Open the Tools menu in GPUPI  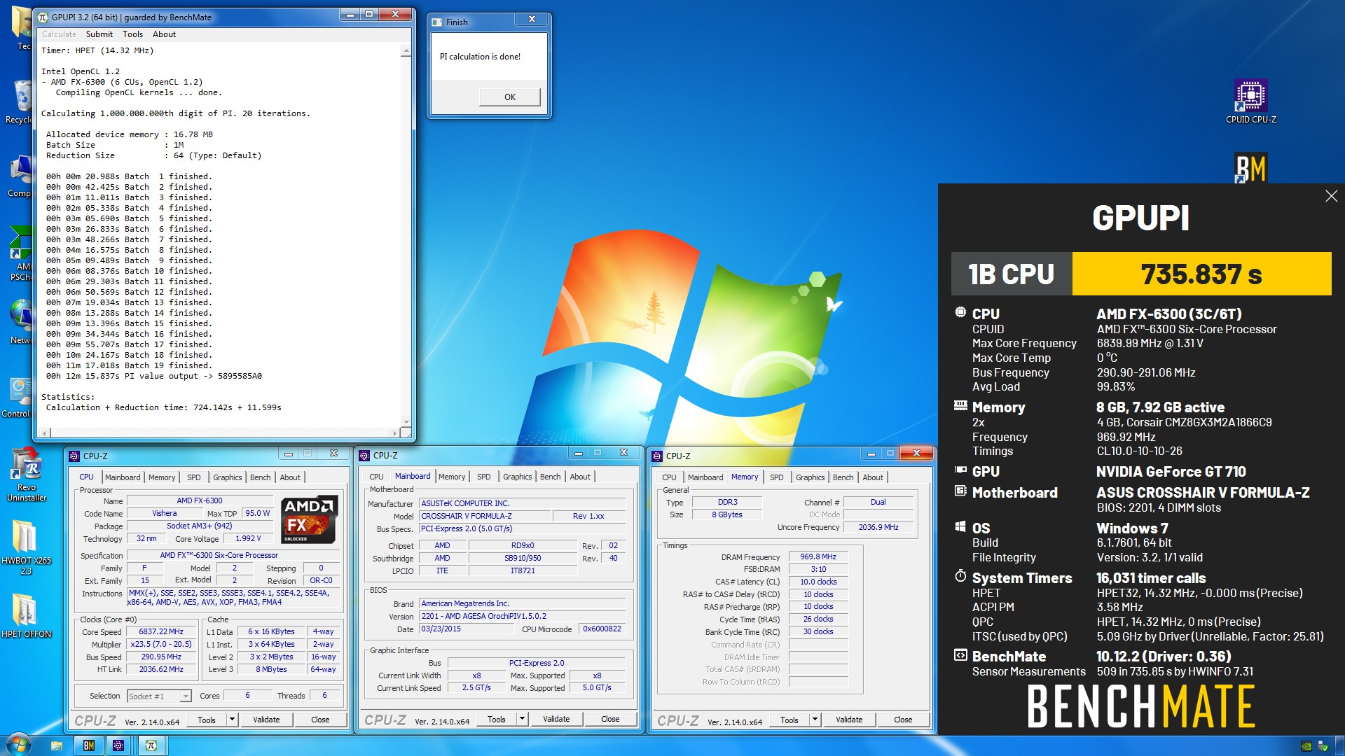132,34
